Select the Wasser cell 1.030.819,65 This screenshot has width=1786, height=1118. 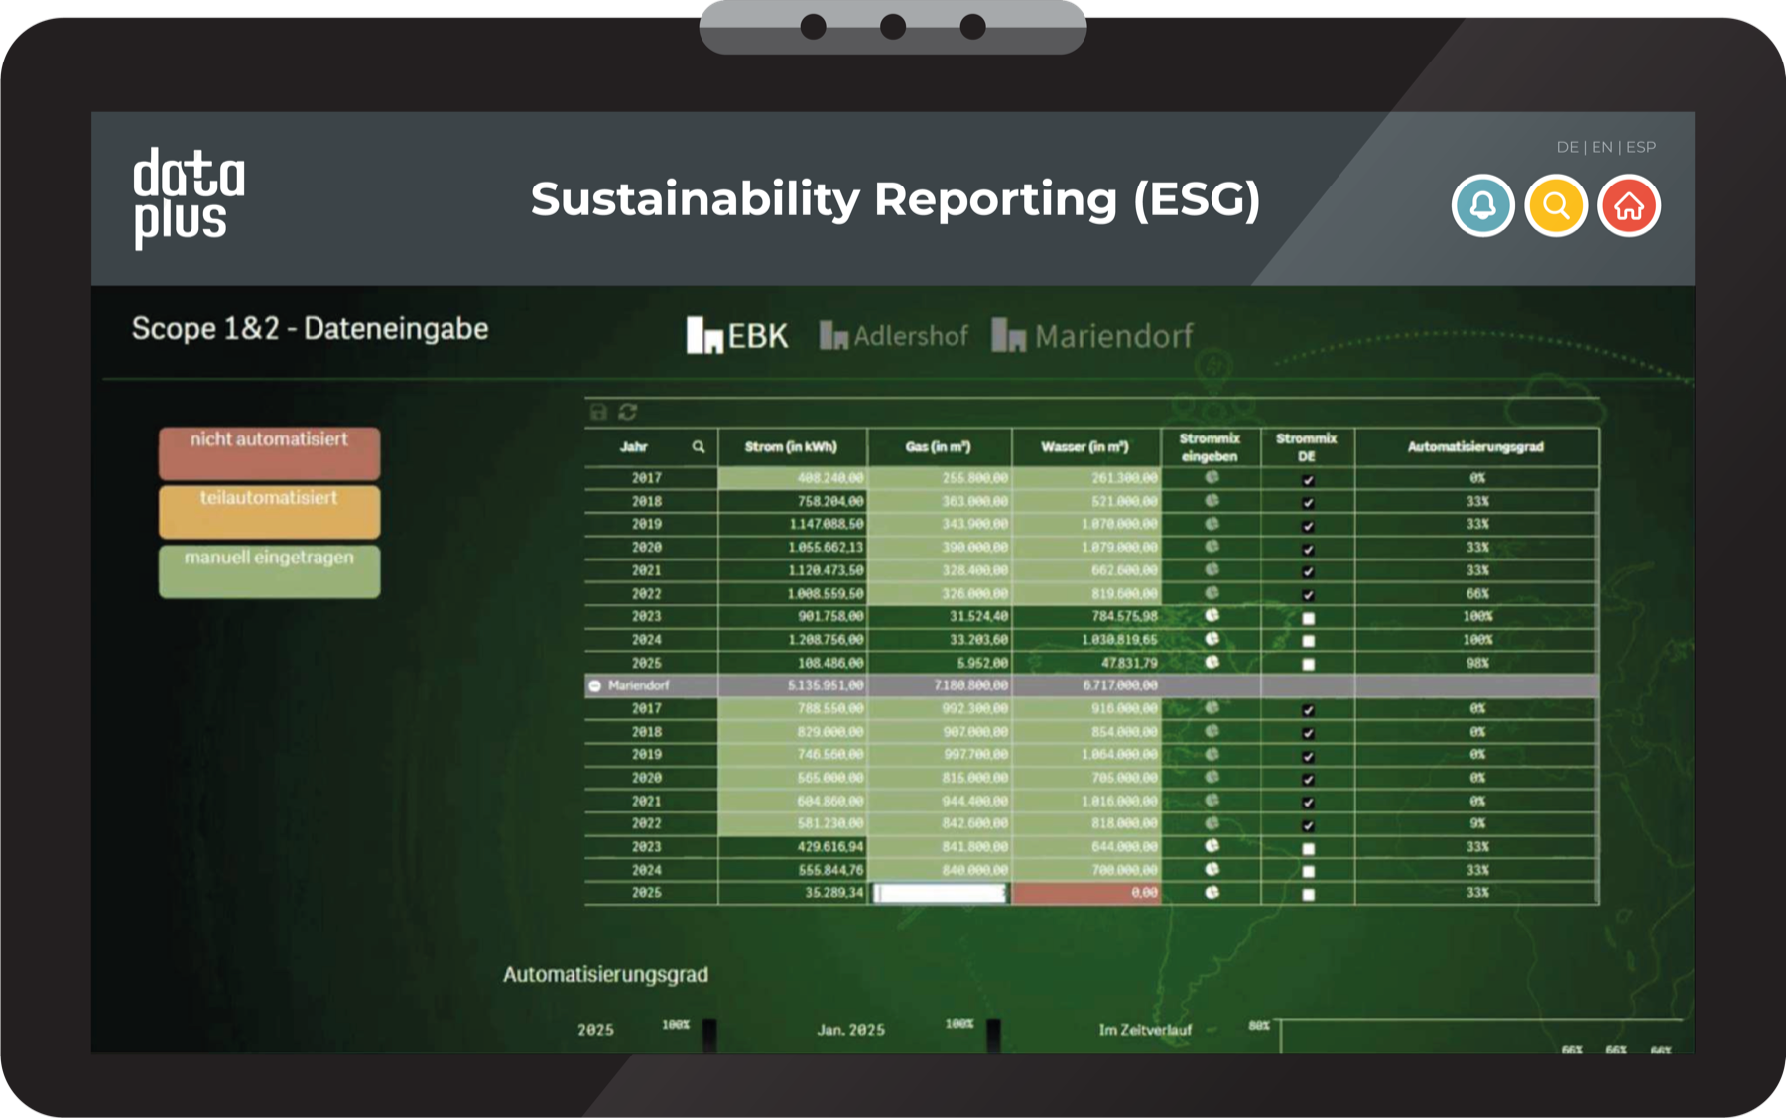click(1085, 639)
